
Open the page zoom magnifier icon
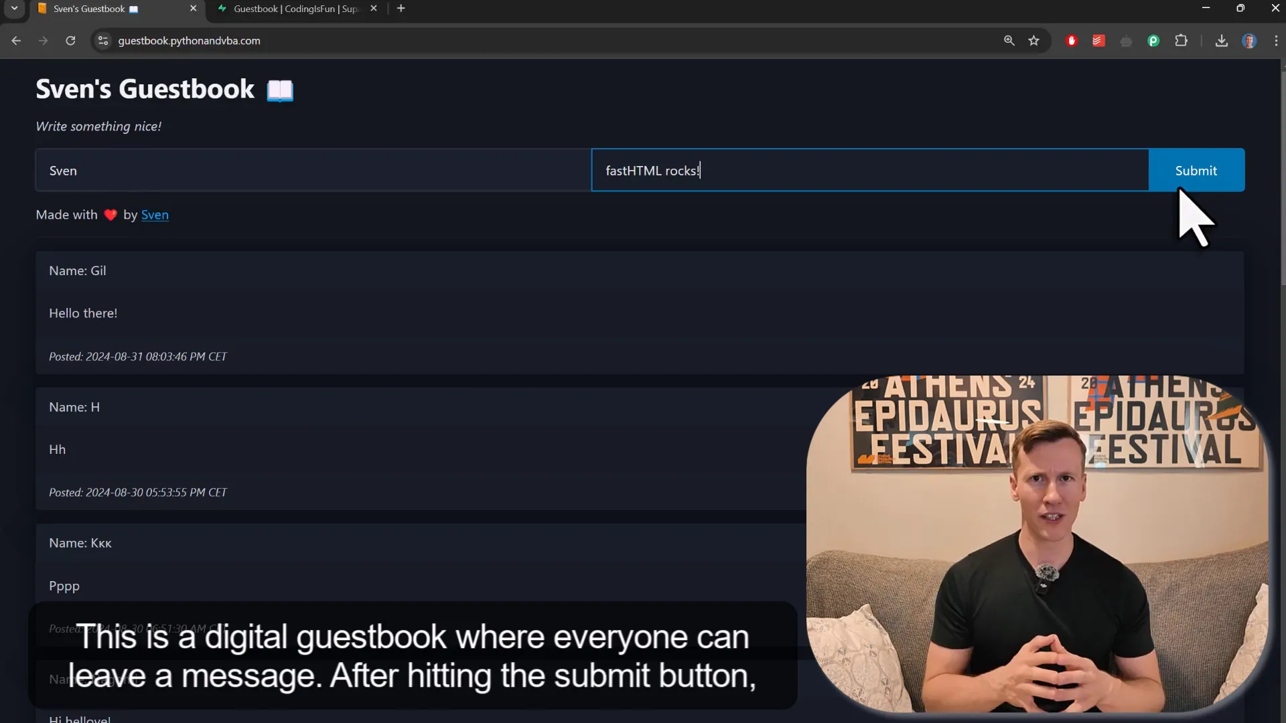pyautogui.click(x=1009, y=41)
